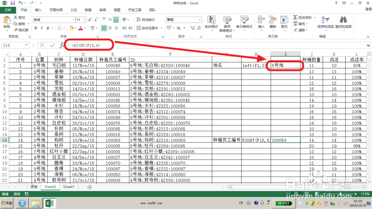Apply percent style to cells

click(179, 28)
